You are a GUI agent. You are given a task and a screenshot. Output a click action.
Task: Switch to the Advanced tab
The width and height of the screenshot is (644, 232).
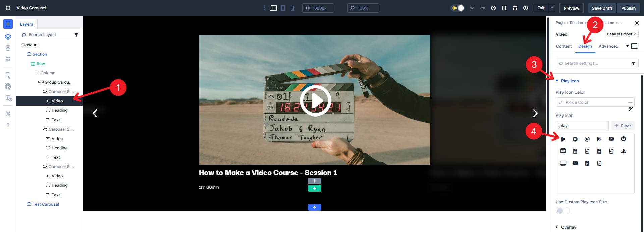coord(608,46)
